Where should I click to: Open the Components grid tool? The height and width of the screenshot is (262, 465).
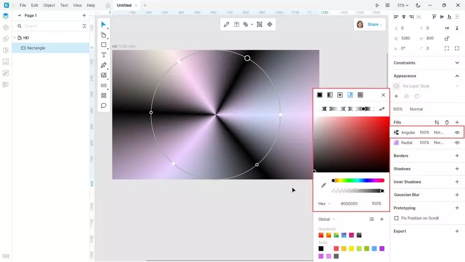point(104,95)
